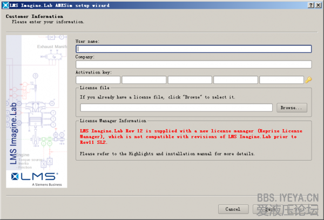Click the activation key icon

tap(308, 80)
